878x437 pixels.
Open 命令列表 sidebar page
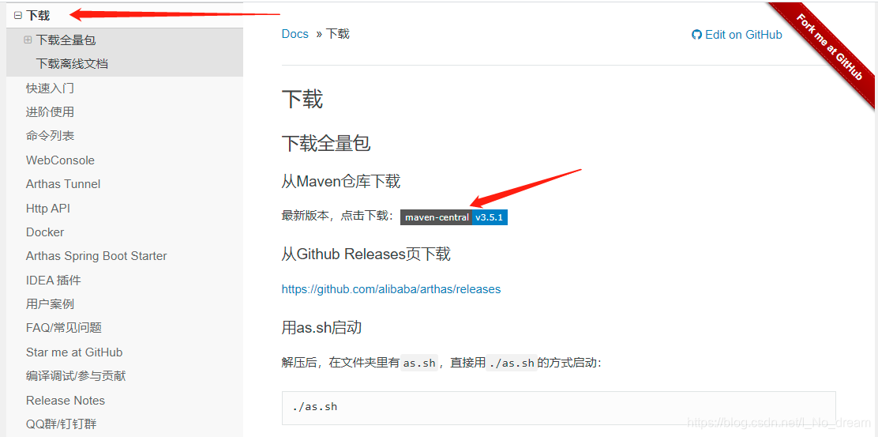[50, 136]
